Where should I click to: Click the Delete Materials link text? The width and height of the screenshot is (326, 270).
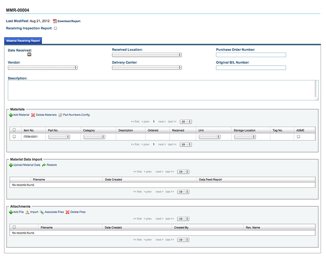46,115
